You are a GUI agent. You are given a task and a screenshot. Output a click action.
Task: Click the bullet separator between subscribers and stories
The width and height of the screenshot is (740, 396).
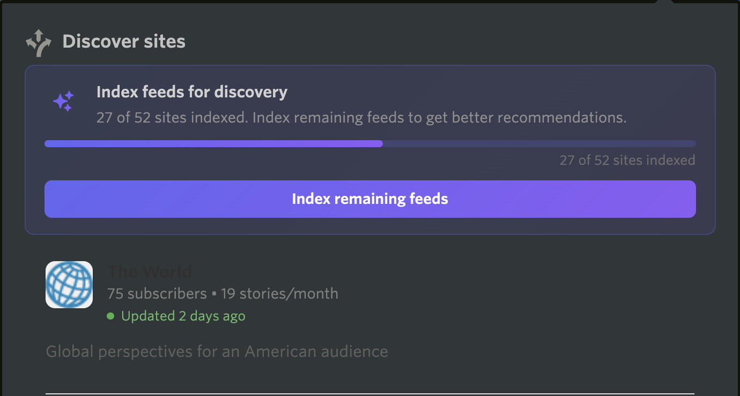pyautogui.click(x=214, y=294)
